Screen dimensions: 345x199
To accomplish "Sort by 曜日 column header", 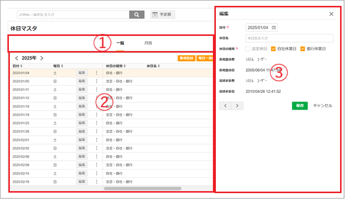I will coord(59,65).
